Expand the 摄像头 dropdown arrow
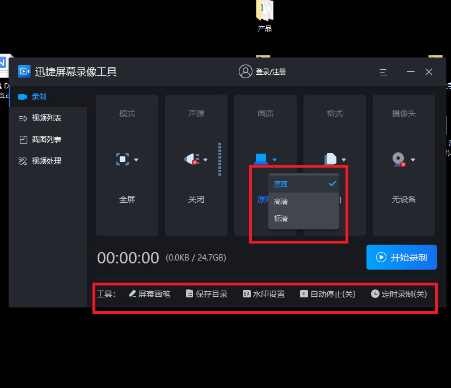 (x=413, y=160)
